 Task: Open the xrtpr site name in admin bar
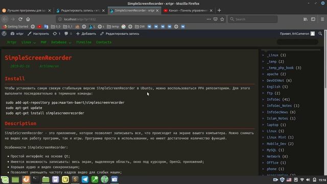pos(17,34)
